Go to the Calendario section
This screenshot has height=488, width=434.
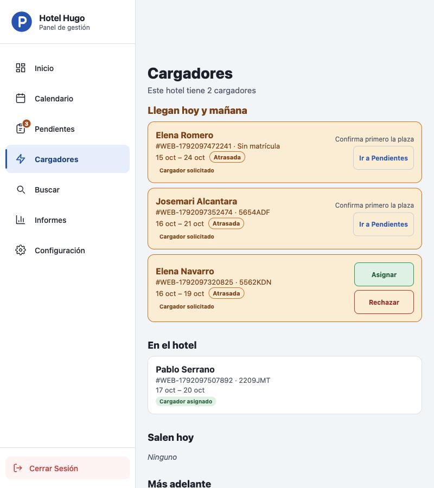pyautogui.click(x=68, y=99)
